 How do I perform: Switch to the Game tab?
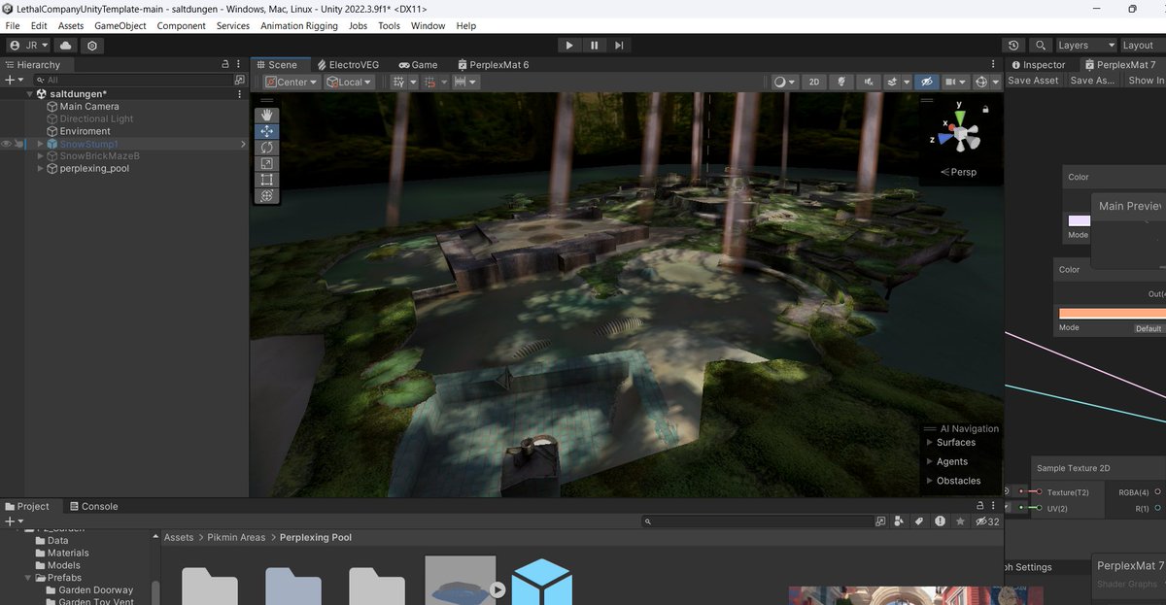(418, 64)
